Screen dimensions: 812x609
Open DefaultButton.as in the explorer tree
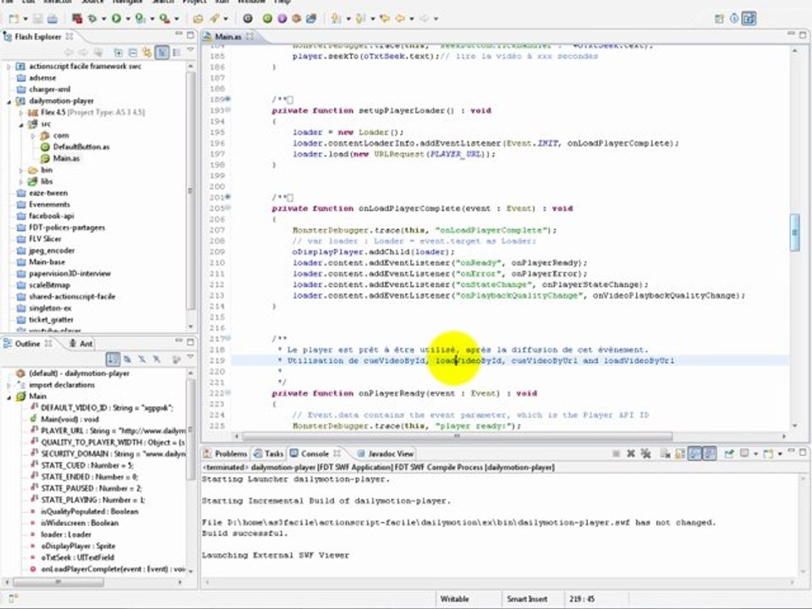(x=80, y=147)
